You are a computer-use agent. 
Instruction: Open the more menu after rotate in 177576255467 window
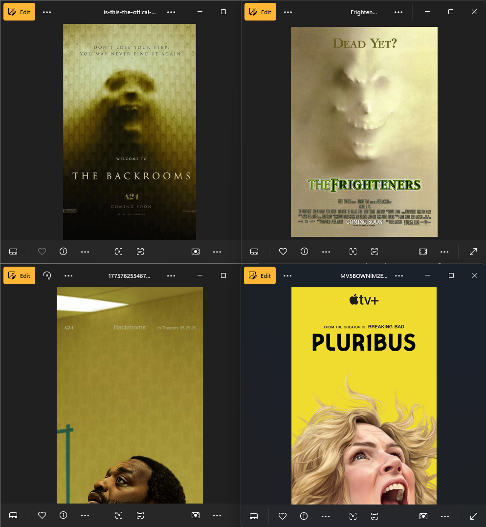click(x=68, y=276)
